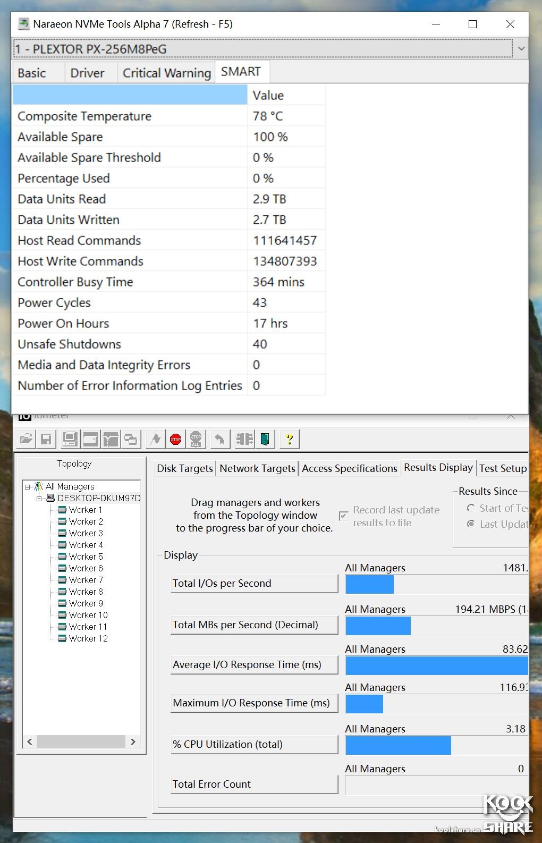
Task: Select Worker 3 in Topology tree
Action: pyautogui.click(x=86, y=533)
